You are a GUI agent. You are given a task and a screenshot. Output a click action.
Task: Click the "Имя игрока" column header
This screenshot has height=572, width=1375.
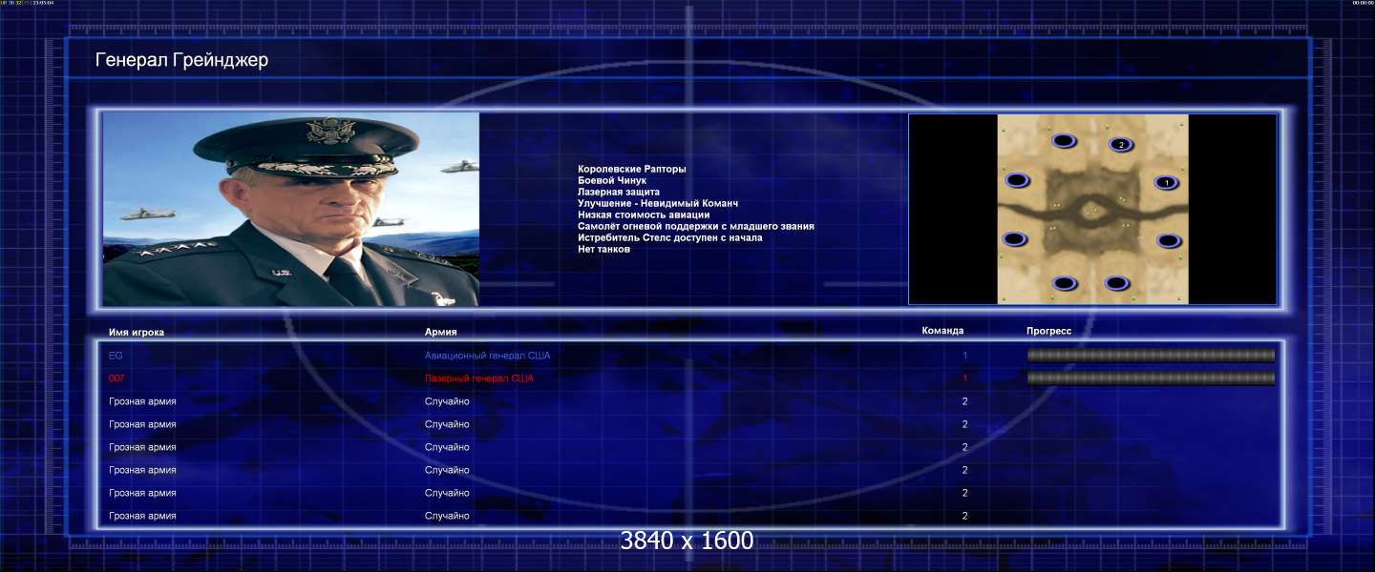[137, 332]
